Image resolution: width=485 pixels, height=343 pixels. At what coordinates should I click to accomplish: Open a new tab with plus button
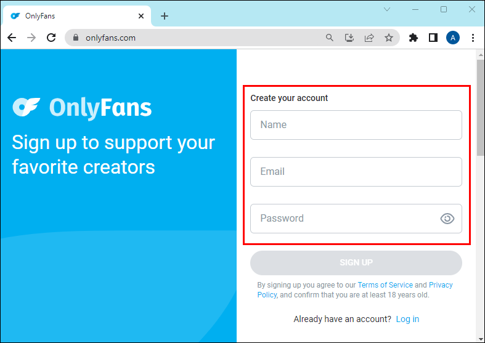pos(165,16)
